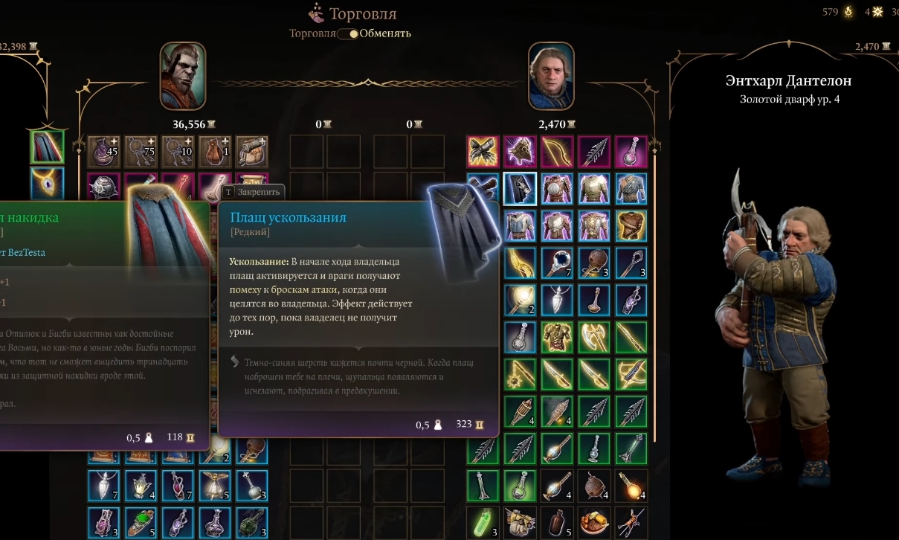Click the Закрепить pin tooltip button

(x=253, y=192)
